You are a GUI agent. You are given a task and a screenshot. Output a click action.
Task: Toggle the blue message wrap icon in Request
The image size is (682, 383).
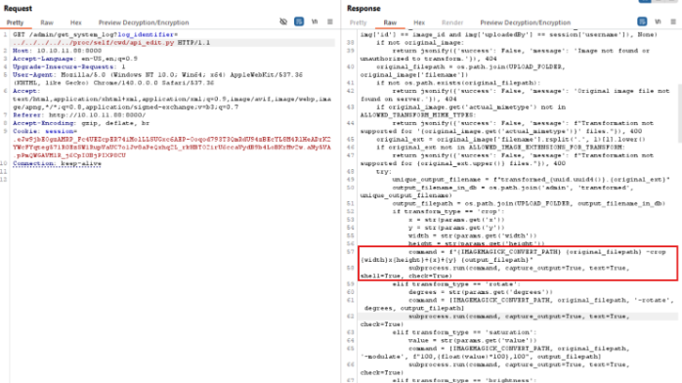(299, 21)
